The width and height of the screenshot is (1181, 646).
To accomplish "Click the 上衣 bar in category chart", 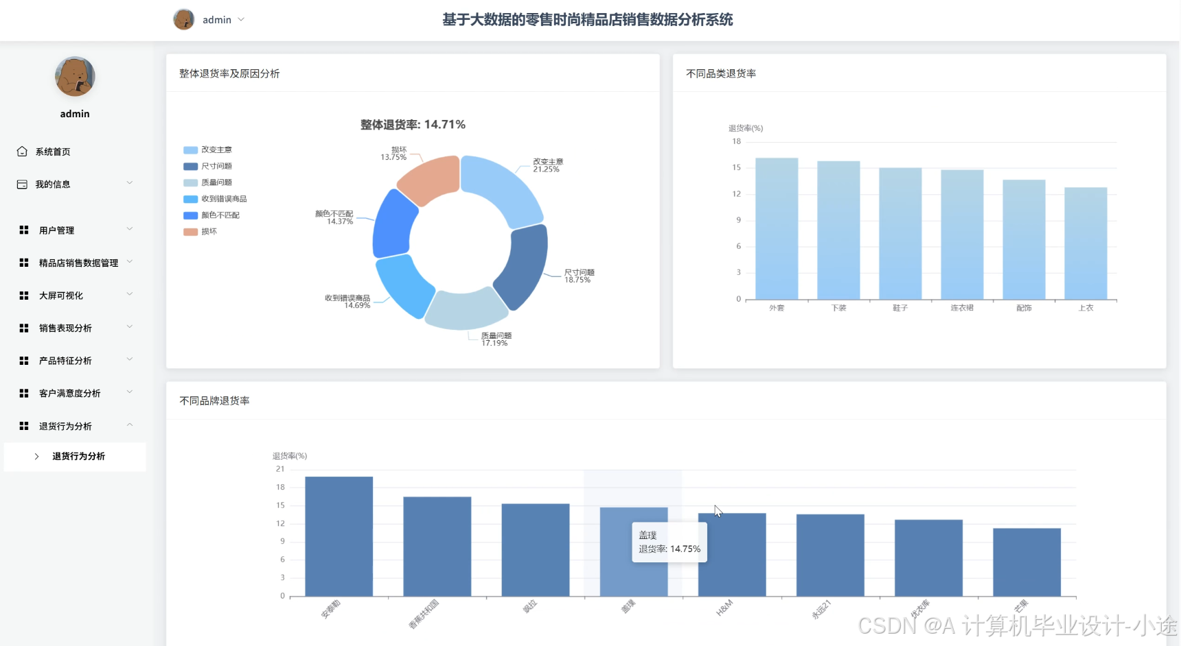I will coord(1086,243).
